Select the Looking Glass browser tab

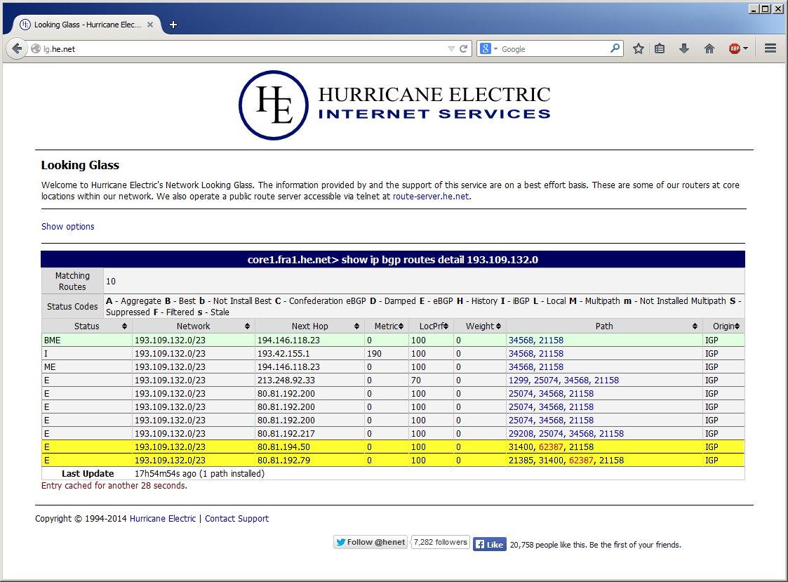[x=86, y=25]
